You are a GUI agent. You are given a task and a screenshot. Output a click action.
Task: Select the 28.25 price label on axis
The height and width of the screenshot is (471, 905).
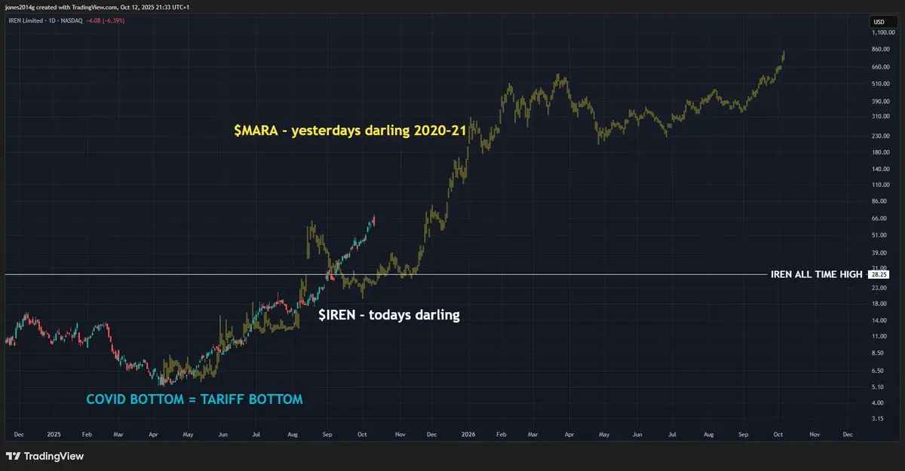pos(879,274)
